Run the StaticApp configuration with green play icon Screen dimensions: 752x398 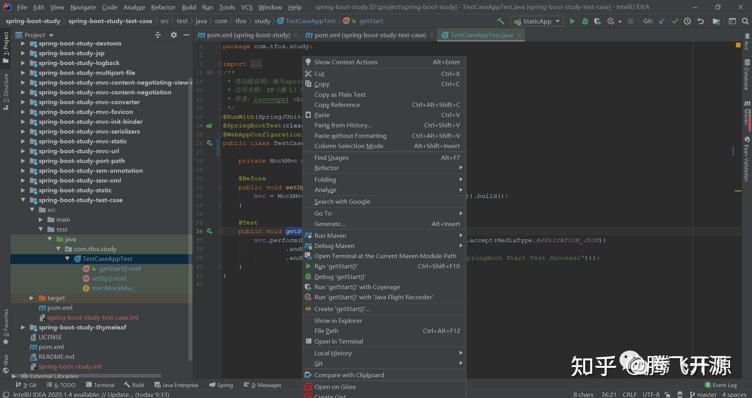tap(572, 21)
